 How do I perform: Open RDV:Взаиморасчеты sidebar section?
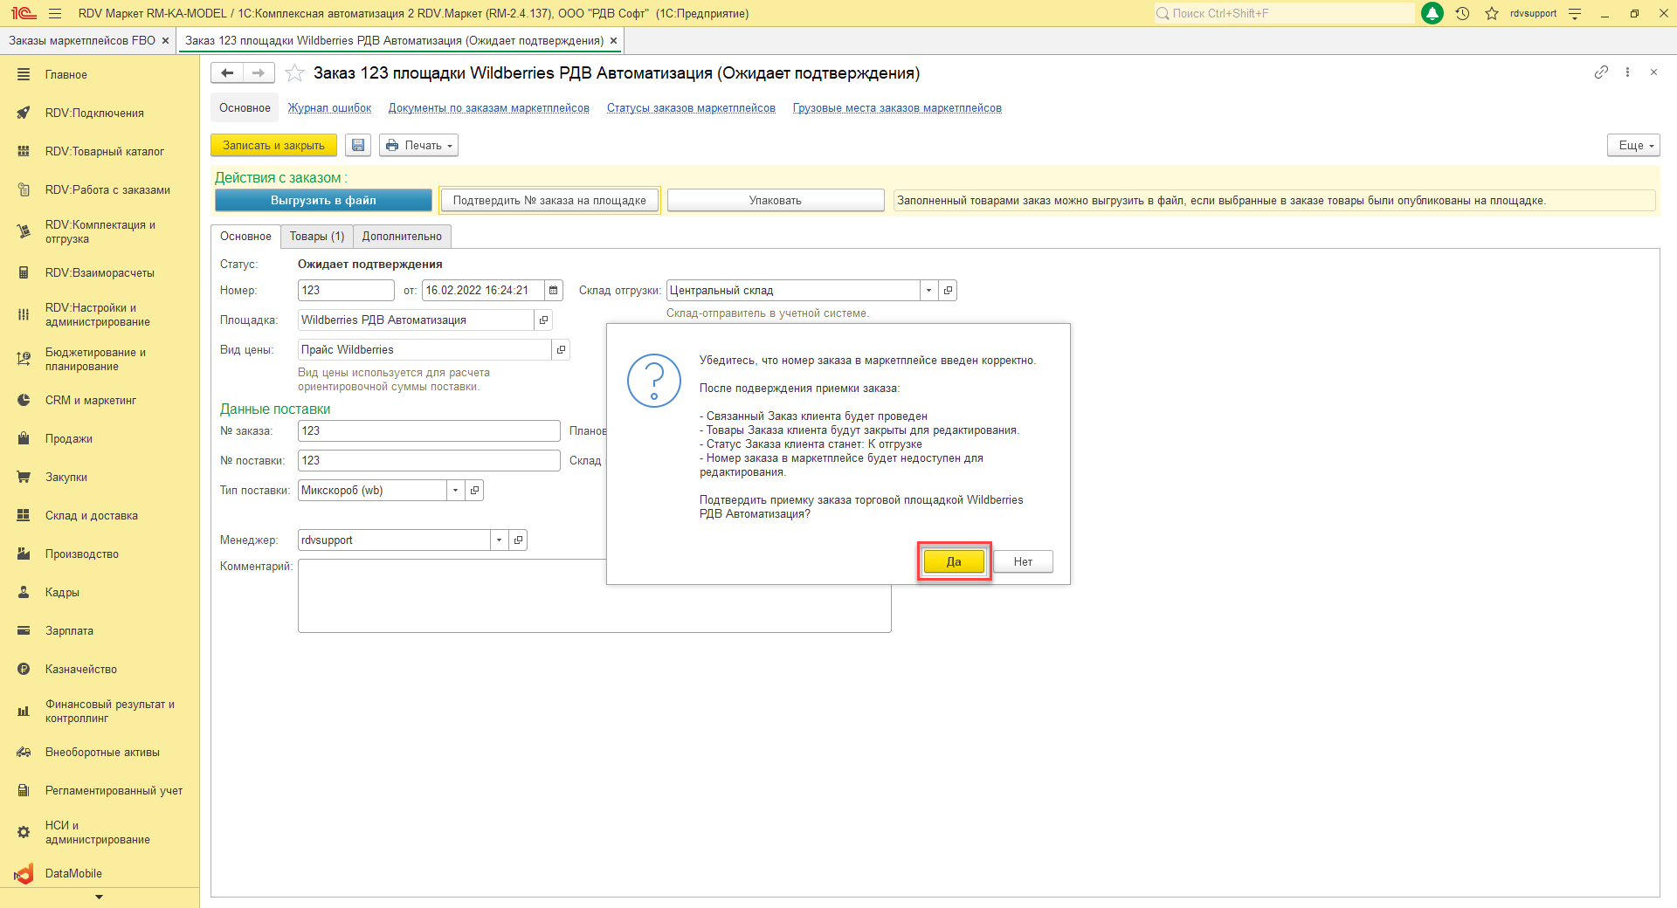[100, 273]
